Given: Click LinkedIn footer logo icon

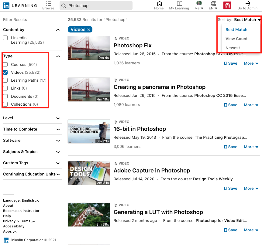Looking at the screenshot, I should tap(6, 240).
